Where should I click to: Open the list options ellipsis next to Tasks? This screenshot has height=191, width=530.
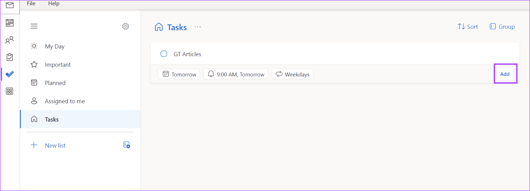pos(198,27)
